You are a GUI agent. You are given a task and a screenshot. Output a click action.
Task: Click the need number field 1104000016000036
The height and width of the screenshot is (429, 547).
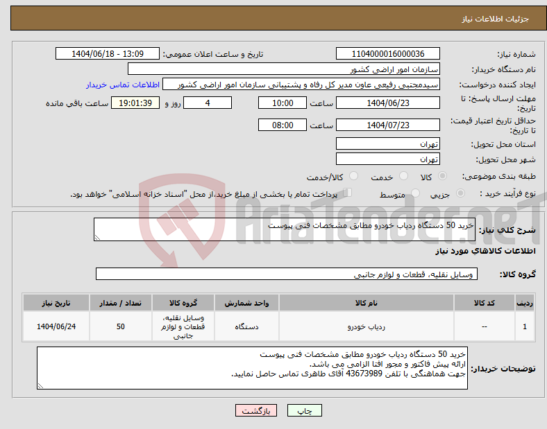click(388, 53)
